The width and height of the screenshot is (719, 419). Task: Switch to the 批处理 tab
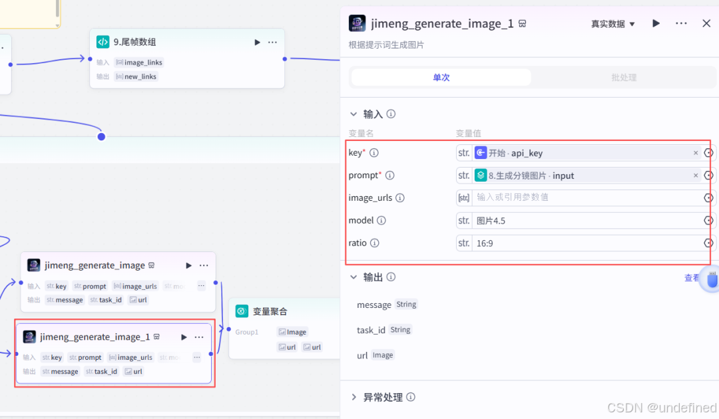pos(624,77)
